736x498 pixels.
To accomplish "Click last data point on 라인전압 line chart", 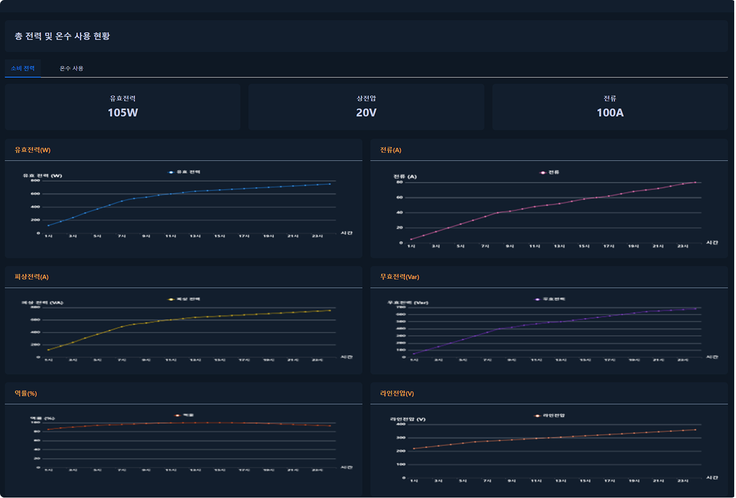I will [695, 430].
